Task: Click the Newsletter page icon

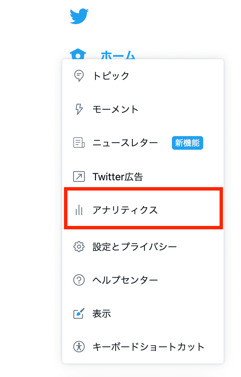Action: [x=79, y=143]
